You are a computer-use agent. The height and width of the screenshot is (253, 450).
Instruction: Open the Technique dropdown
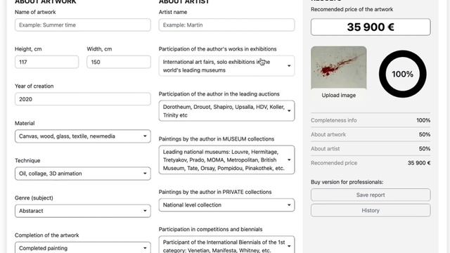click(83, 174)
